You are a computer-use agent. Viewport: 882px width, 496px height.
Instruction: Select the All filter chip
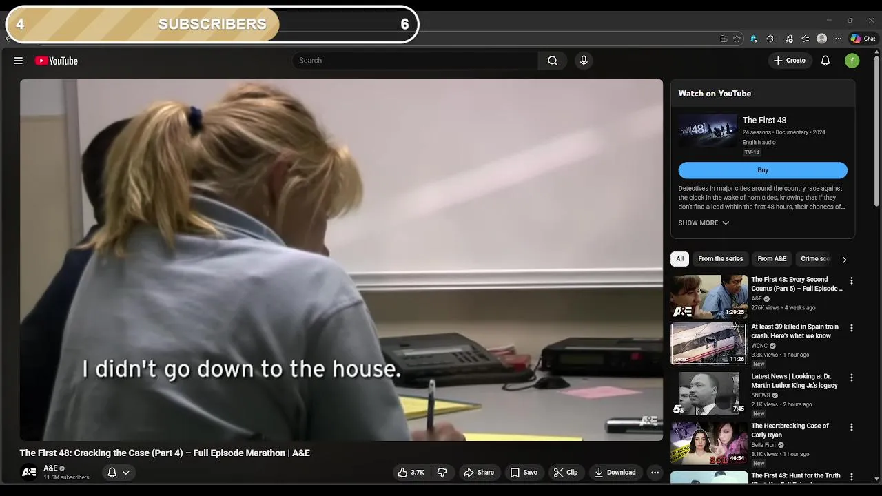[679, 259]
